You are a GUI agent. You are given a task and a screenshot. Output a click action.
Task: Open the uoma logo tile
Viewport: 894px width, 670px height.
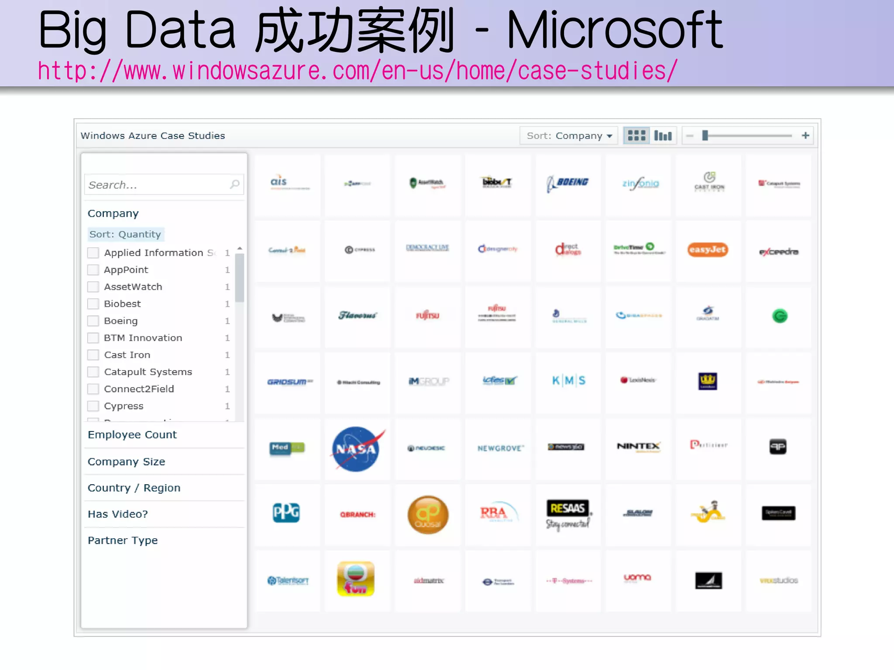(x=638, y=580)
